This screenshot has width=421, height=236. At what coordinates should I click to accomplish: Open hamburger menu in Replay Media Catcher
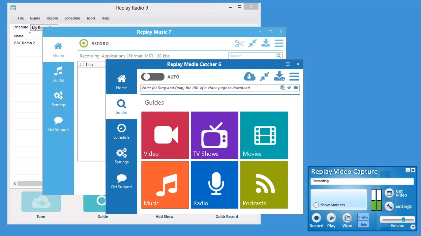294,77
